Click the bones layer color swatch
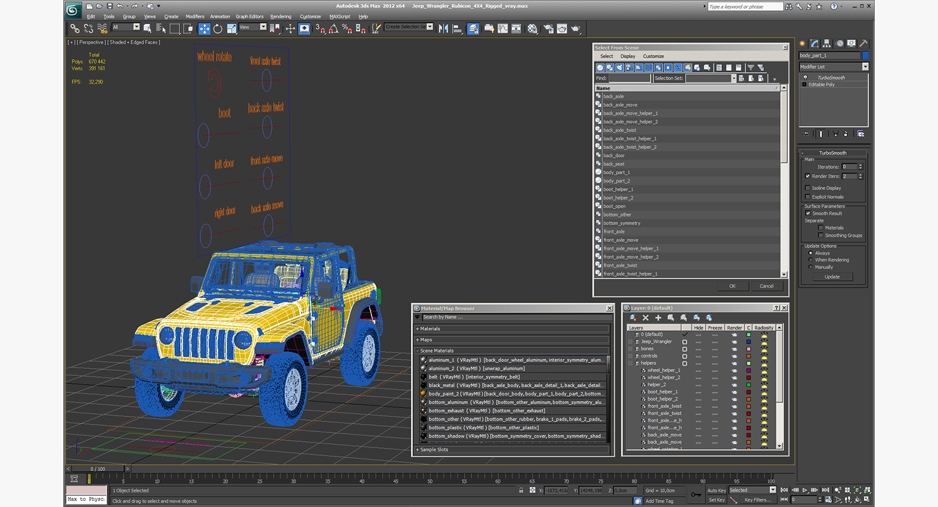The height and width of the screenshot is (507, 938). click(x=748, y=349)
